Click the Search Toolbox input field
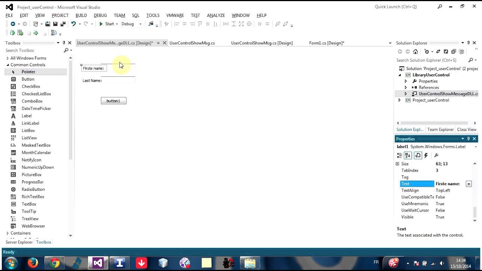This screenshot has height=271, width=482. tap(34, 50)
